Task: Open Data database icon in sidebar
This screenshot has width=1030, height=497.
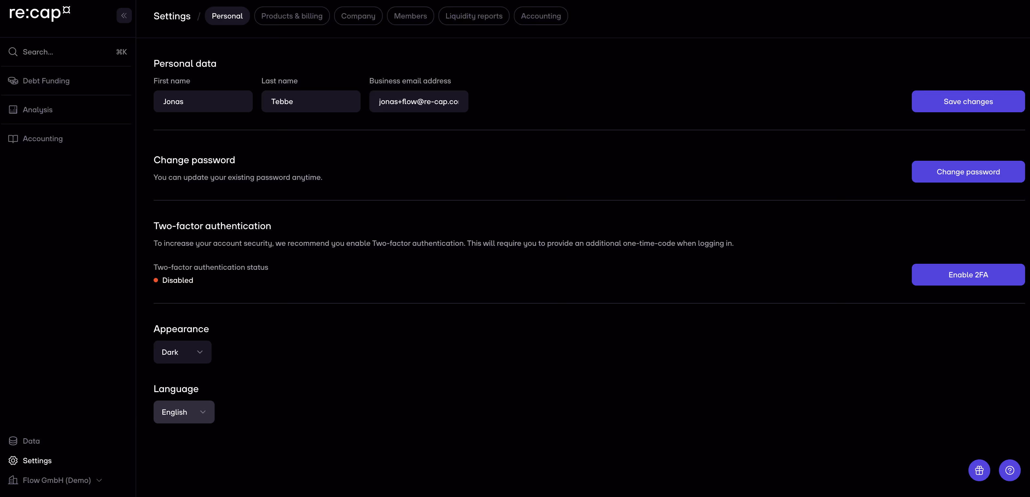Action: pyautogui.click(x=13, y=441)
